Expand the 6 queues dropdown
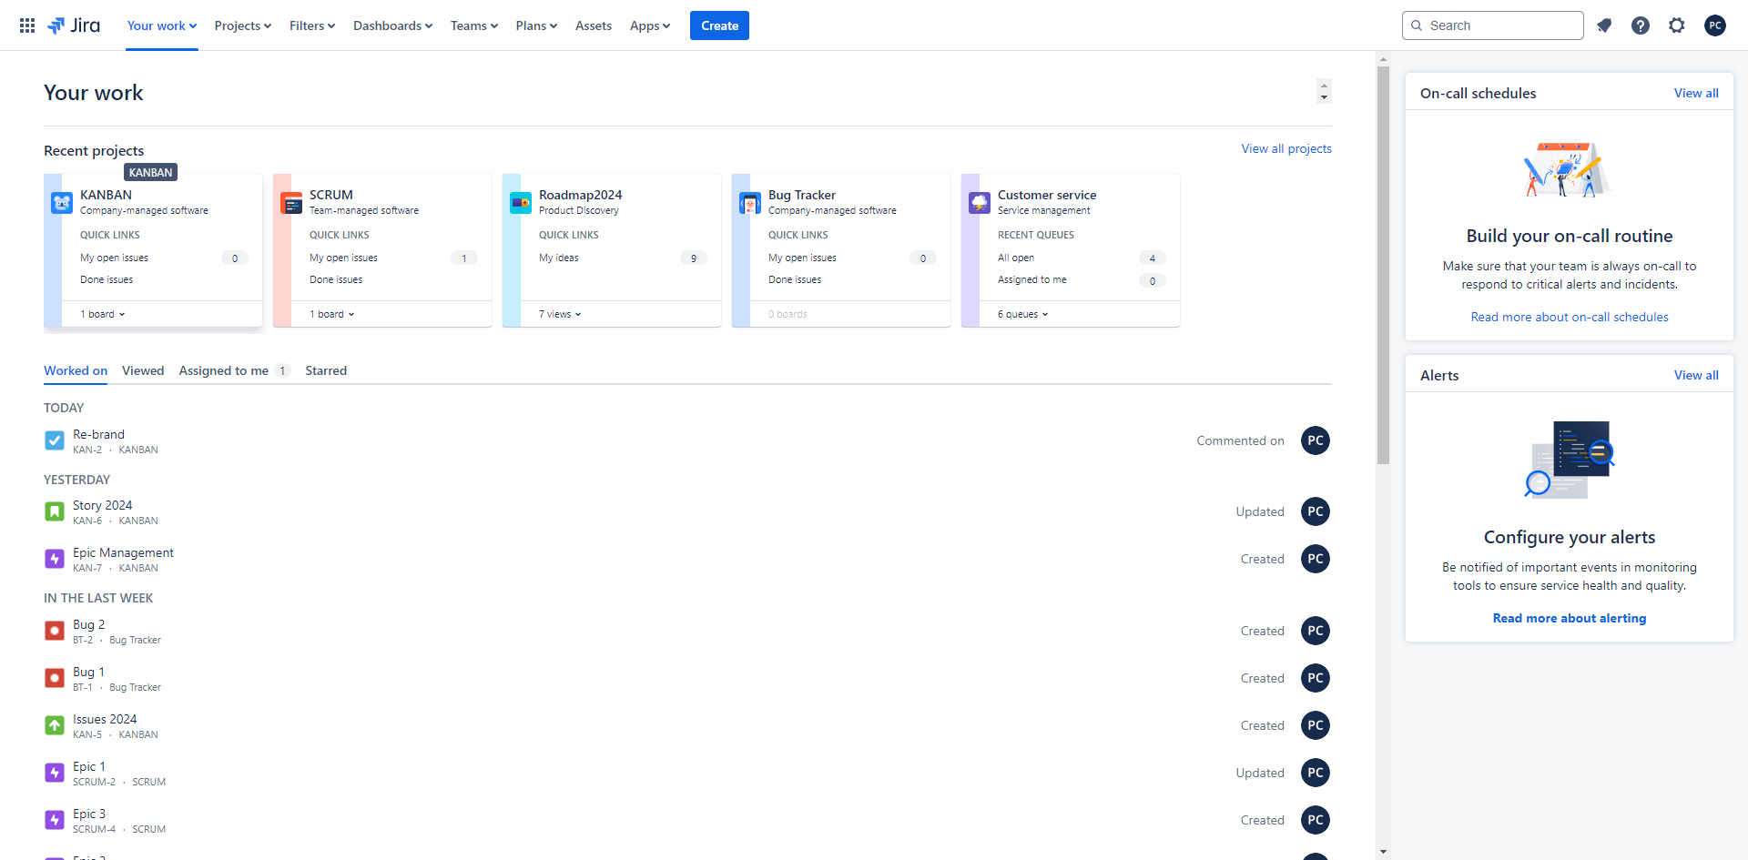Screen dimensions: 1748x860 point(1022,314)
